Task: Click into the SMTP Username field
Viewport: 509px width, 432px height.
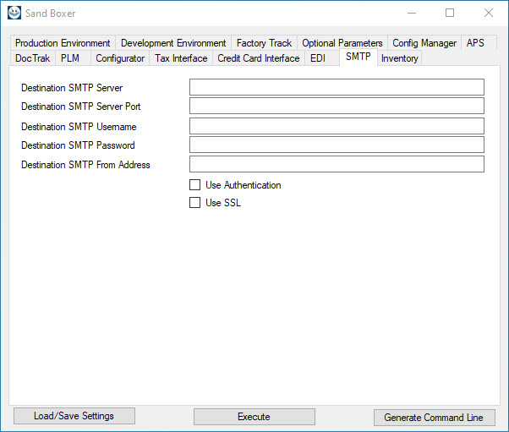Action: [x=337, y=126]
